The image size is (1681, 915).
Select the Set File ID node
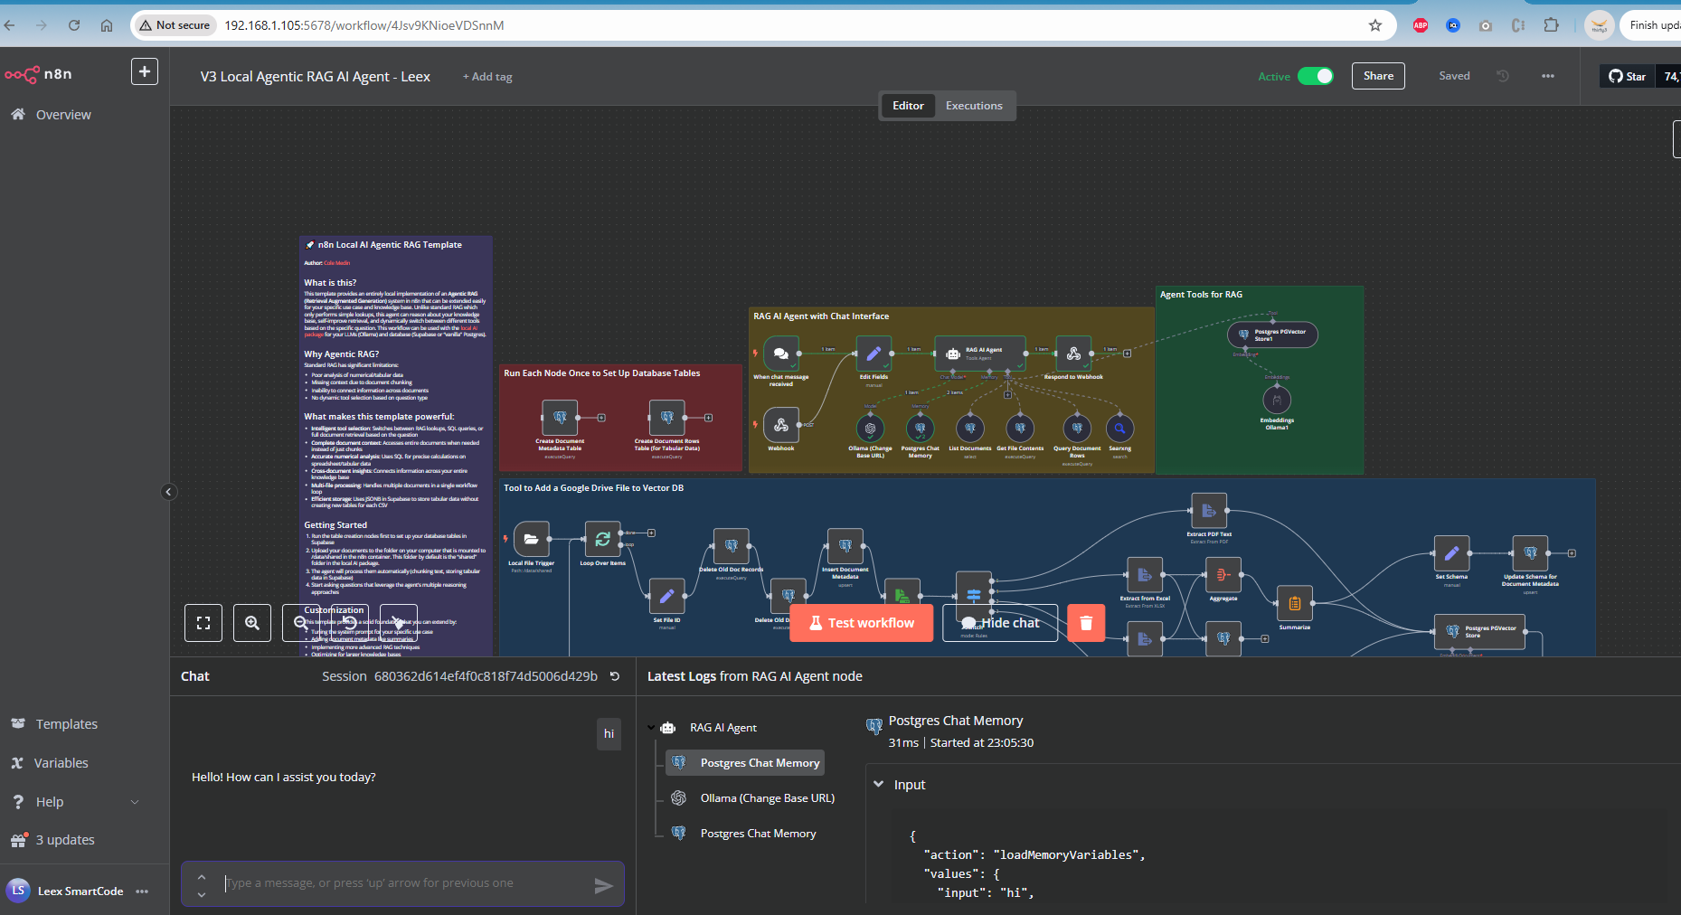click(666, 596)
